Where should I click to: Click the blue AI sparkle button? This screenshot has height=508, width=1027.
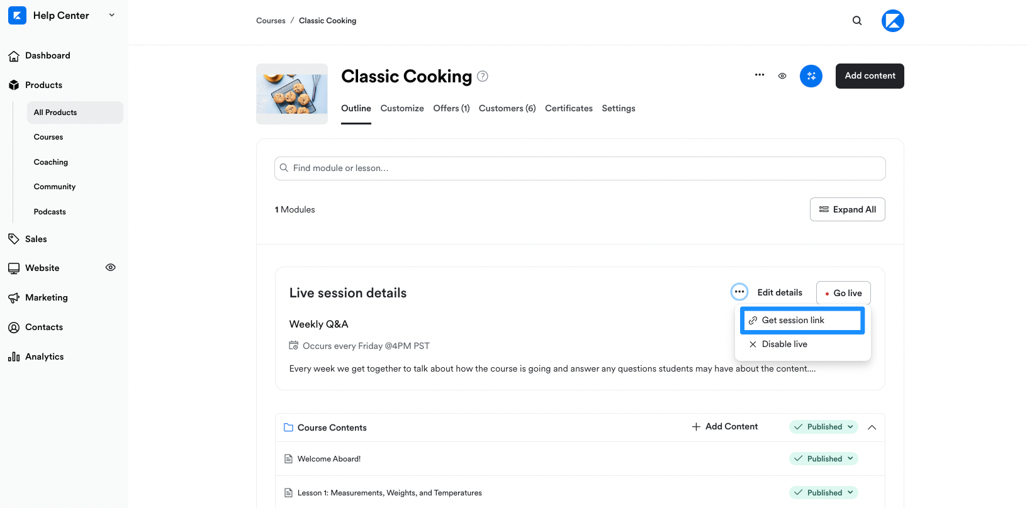811,76
